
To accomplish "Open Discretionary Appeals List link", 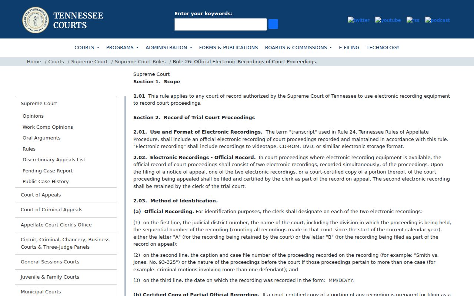I will coord(54,159).
